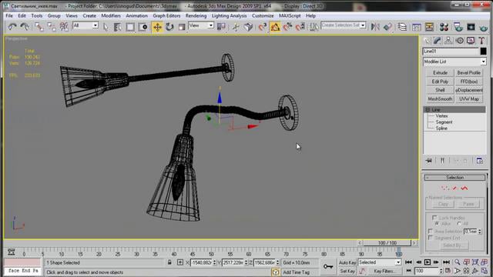Screen dimensions: 493x277
Task: Apply the UVW Map modifier button
Action: [468, 99]
